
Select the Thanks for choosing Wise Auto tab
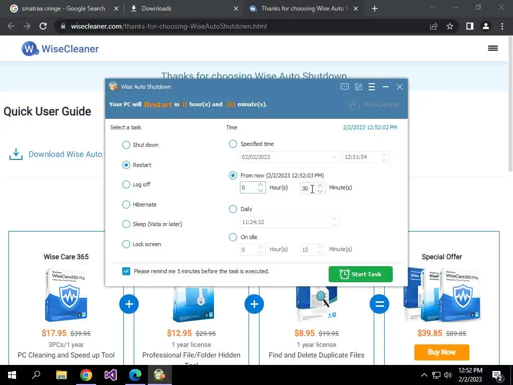300,9
